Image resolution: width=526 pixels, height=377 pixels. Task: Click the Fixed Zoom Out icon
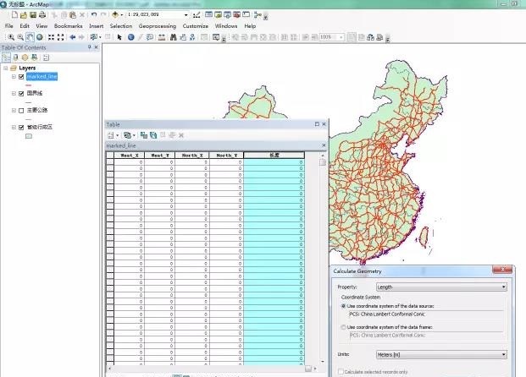[60, 37]
